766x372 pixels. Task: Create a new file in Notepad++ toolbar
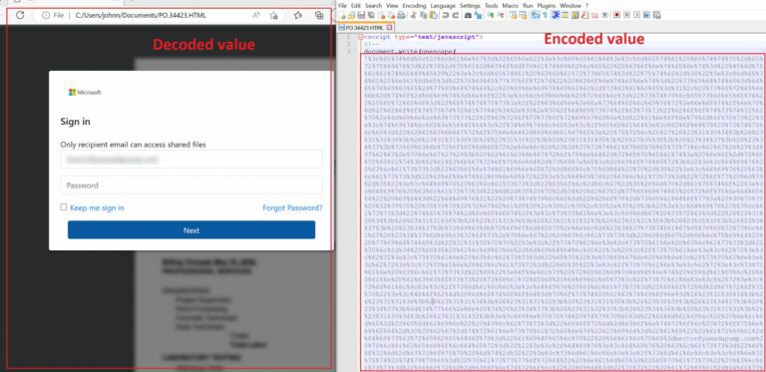342,16
